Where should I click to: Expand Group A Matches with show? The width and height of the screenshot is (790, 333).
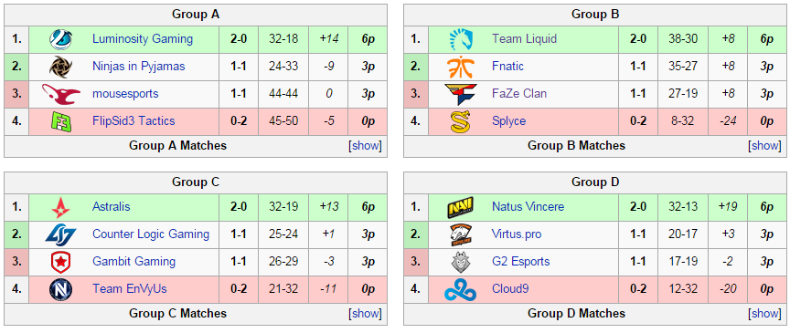(366, 146)
